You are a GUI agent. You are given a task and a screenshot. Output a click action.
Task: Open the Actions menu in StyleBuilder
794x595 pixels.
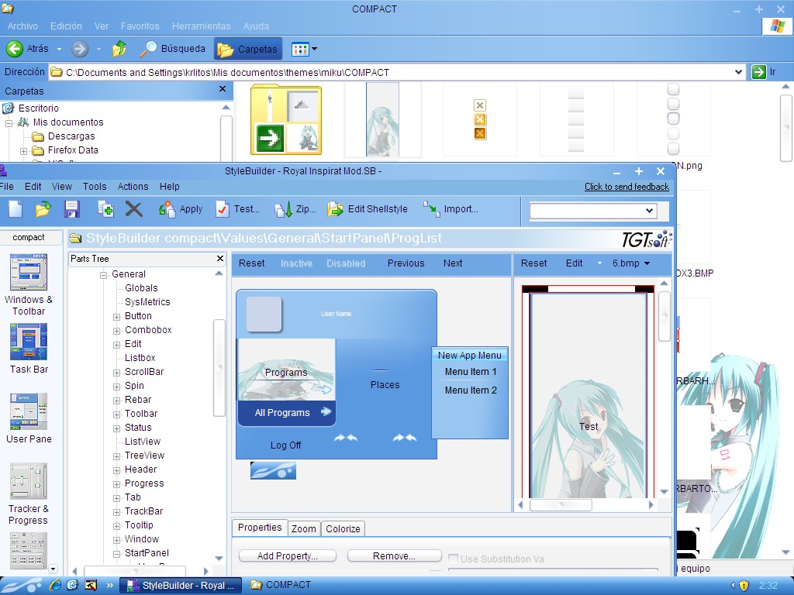[133, 186]
